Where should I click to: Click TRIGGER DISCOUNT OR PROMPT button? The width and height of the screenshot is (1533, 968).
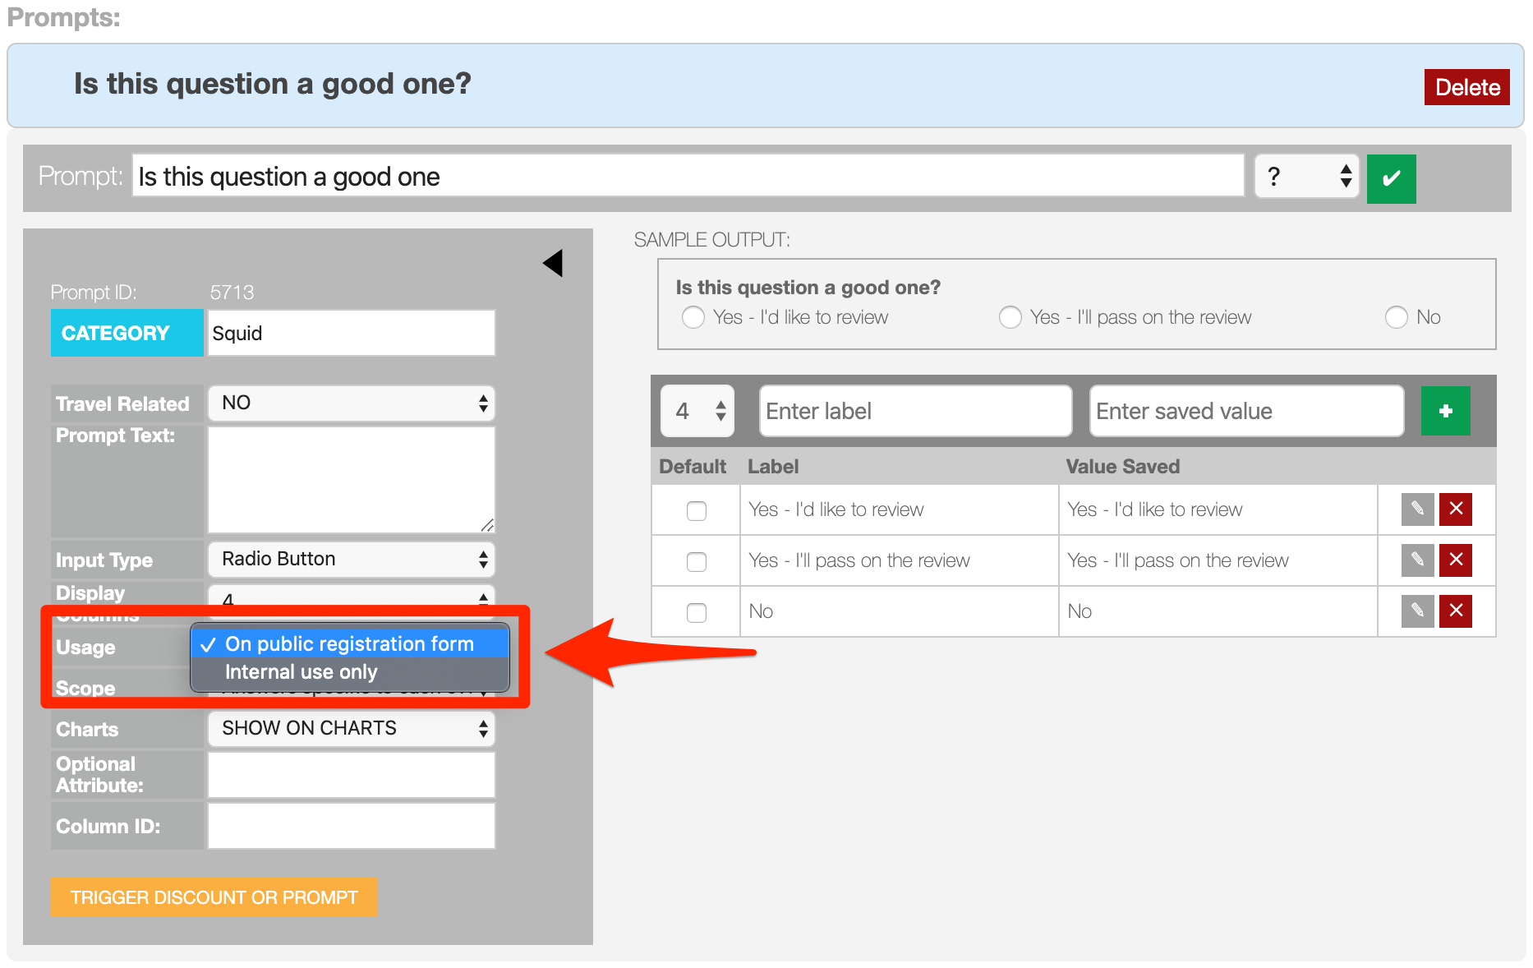(214, 897)
